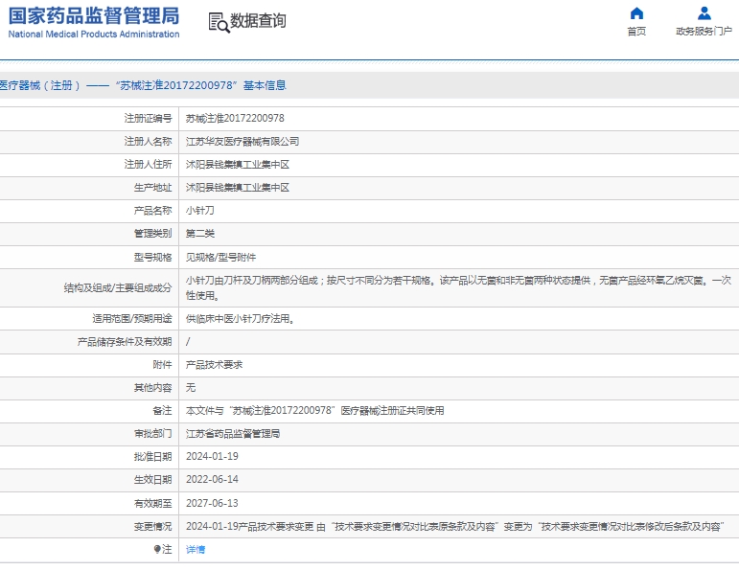Click the 审批部门 label
The width and height of the screenshot is (739, 570).
pyautogui.click(x=152, y=434)
